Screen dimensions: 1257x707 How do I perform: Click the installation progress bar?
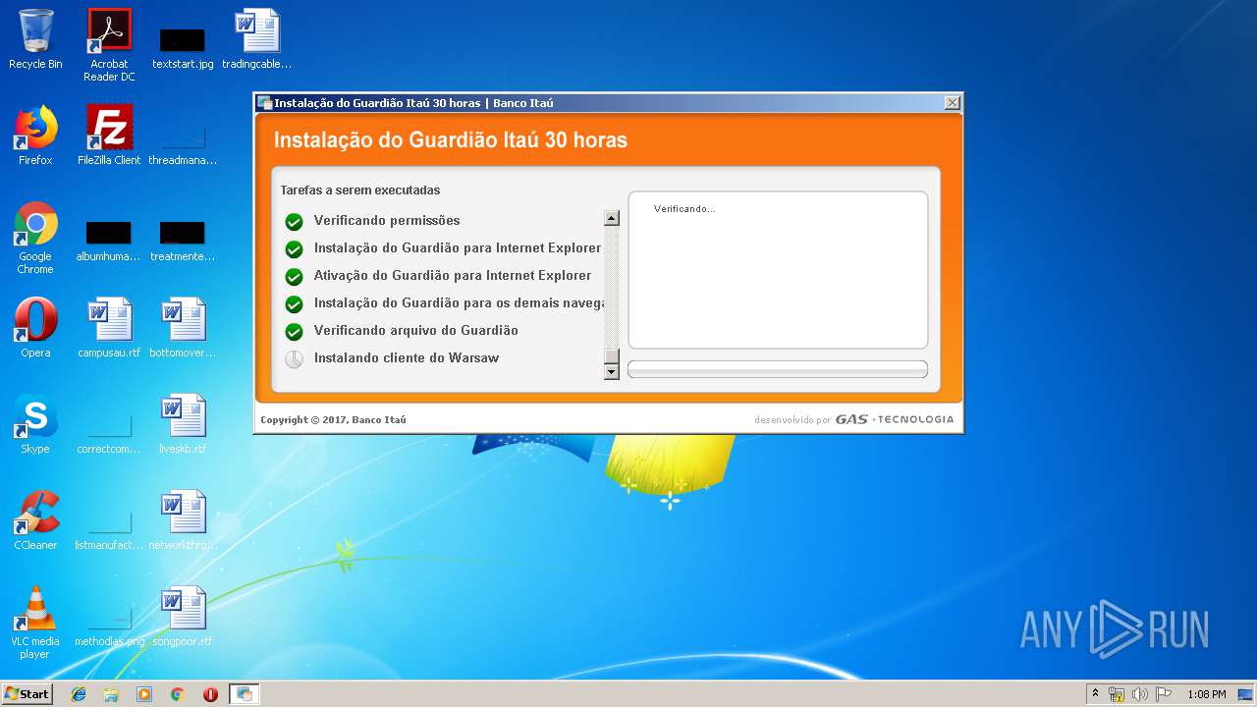(x=778, y=369)
